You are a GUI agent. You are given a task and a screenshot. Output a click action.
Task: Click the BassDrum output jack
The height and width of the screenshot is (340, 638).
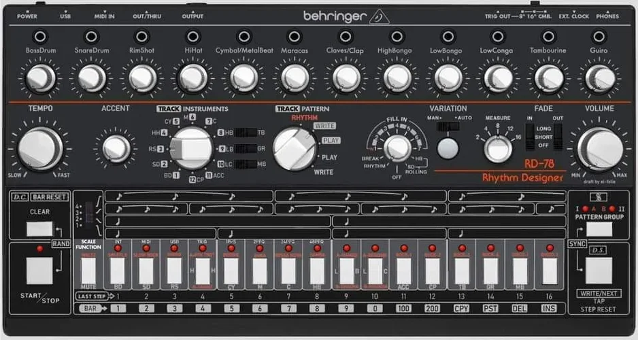40,37
